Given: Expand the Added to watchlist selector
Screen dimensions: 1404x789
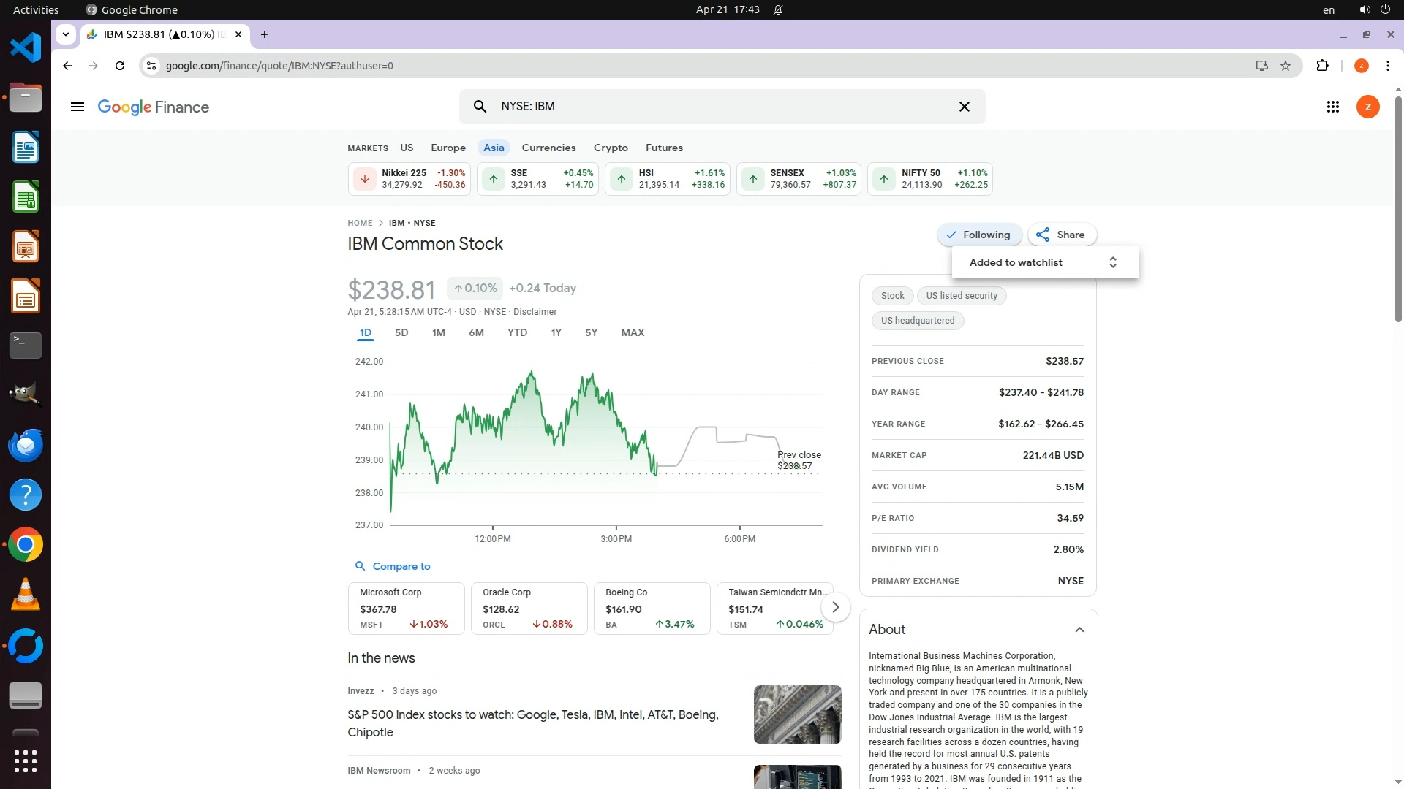Looking at the screenshot, I should click(x=1112, y=262).
